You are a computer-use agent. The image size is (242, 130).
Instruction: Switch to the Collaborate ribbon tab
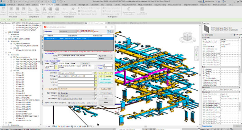coord(94,5)
